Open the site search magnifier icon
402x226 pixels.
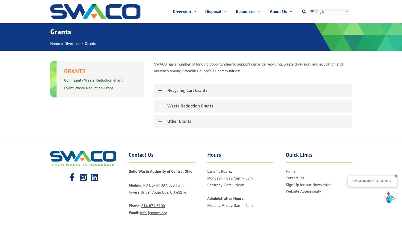pyautogui.click(x=304, y=12)
